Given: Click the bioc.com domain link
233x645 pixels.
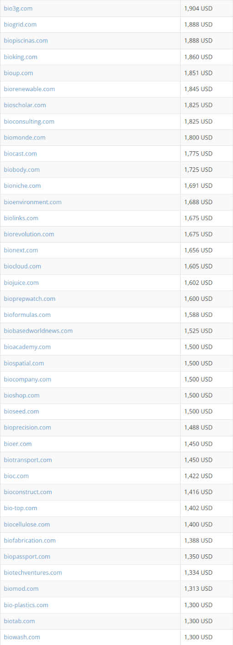Looking at the screenshot, I should tap(16, 476).
